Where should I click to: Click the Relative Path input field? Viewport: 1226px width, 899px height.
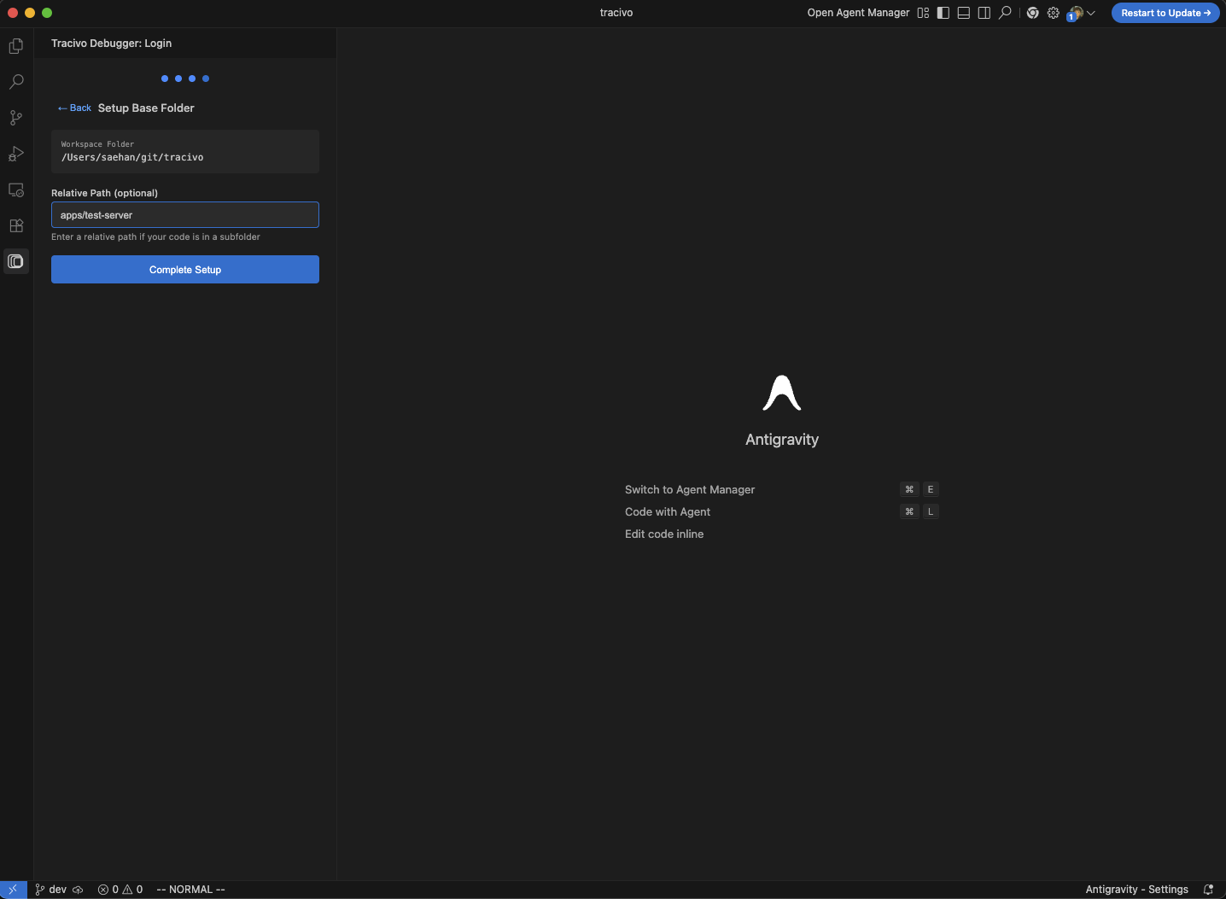pyautogui.click(x=185, y=215)
